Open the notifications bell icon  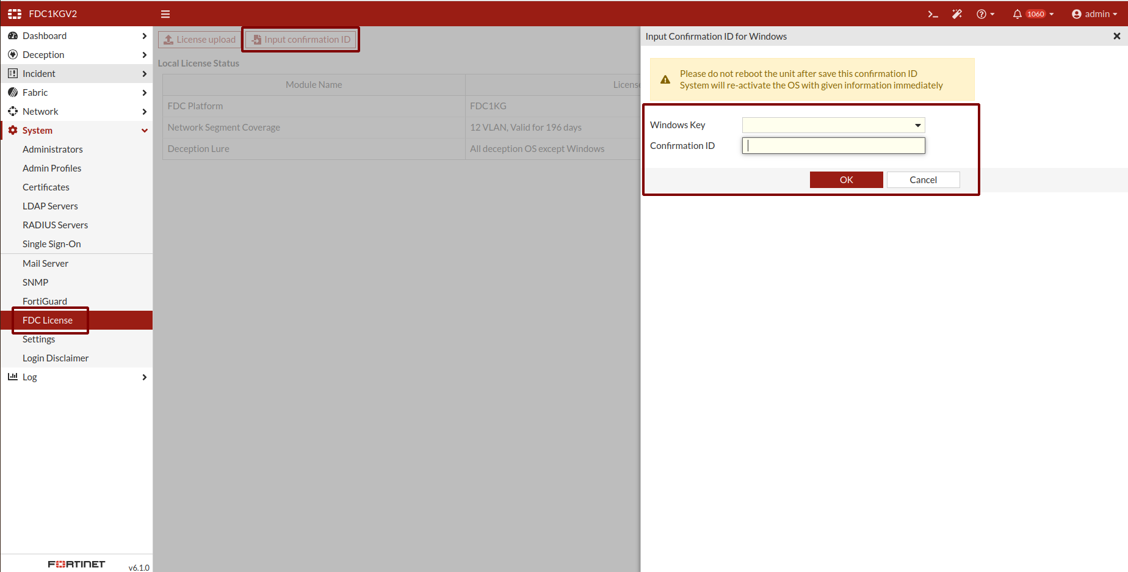tap(1017, 14)
